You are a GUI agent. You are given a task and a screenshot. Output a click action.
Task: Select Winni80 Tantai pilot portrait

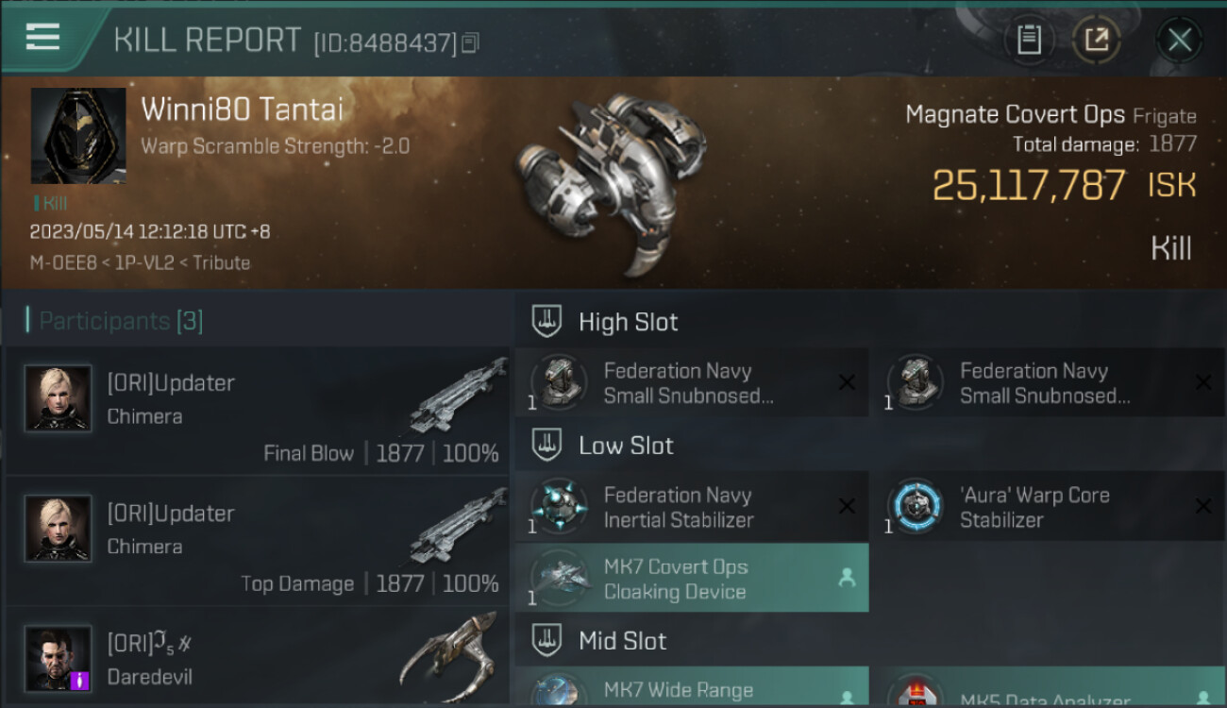tap(78, 136)
